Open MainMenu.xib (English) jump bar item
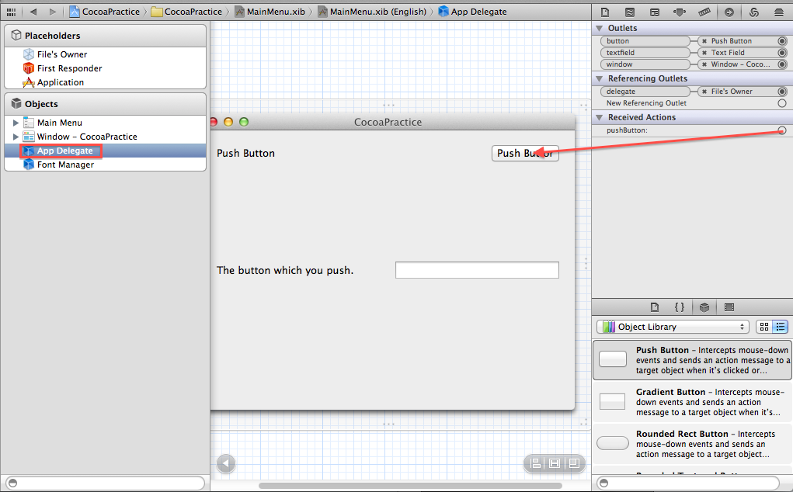793x492 pixels. click(x=372, y=12)
